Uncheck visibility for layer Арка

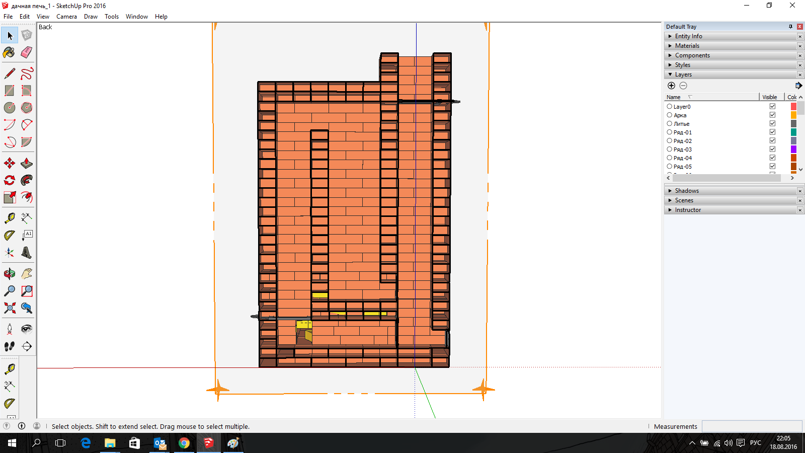click(x=772, y=115)
